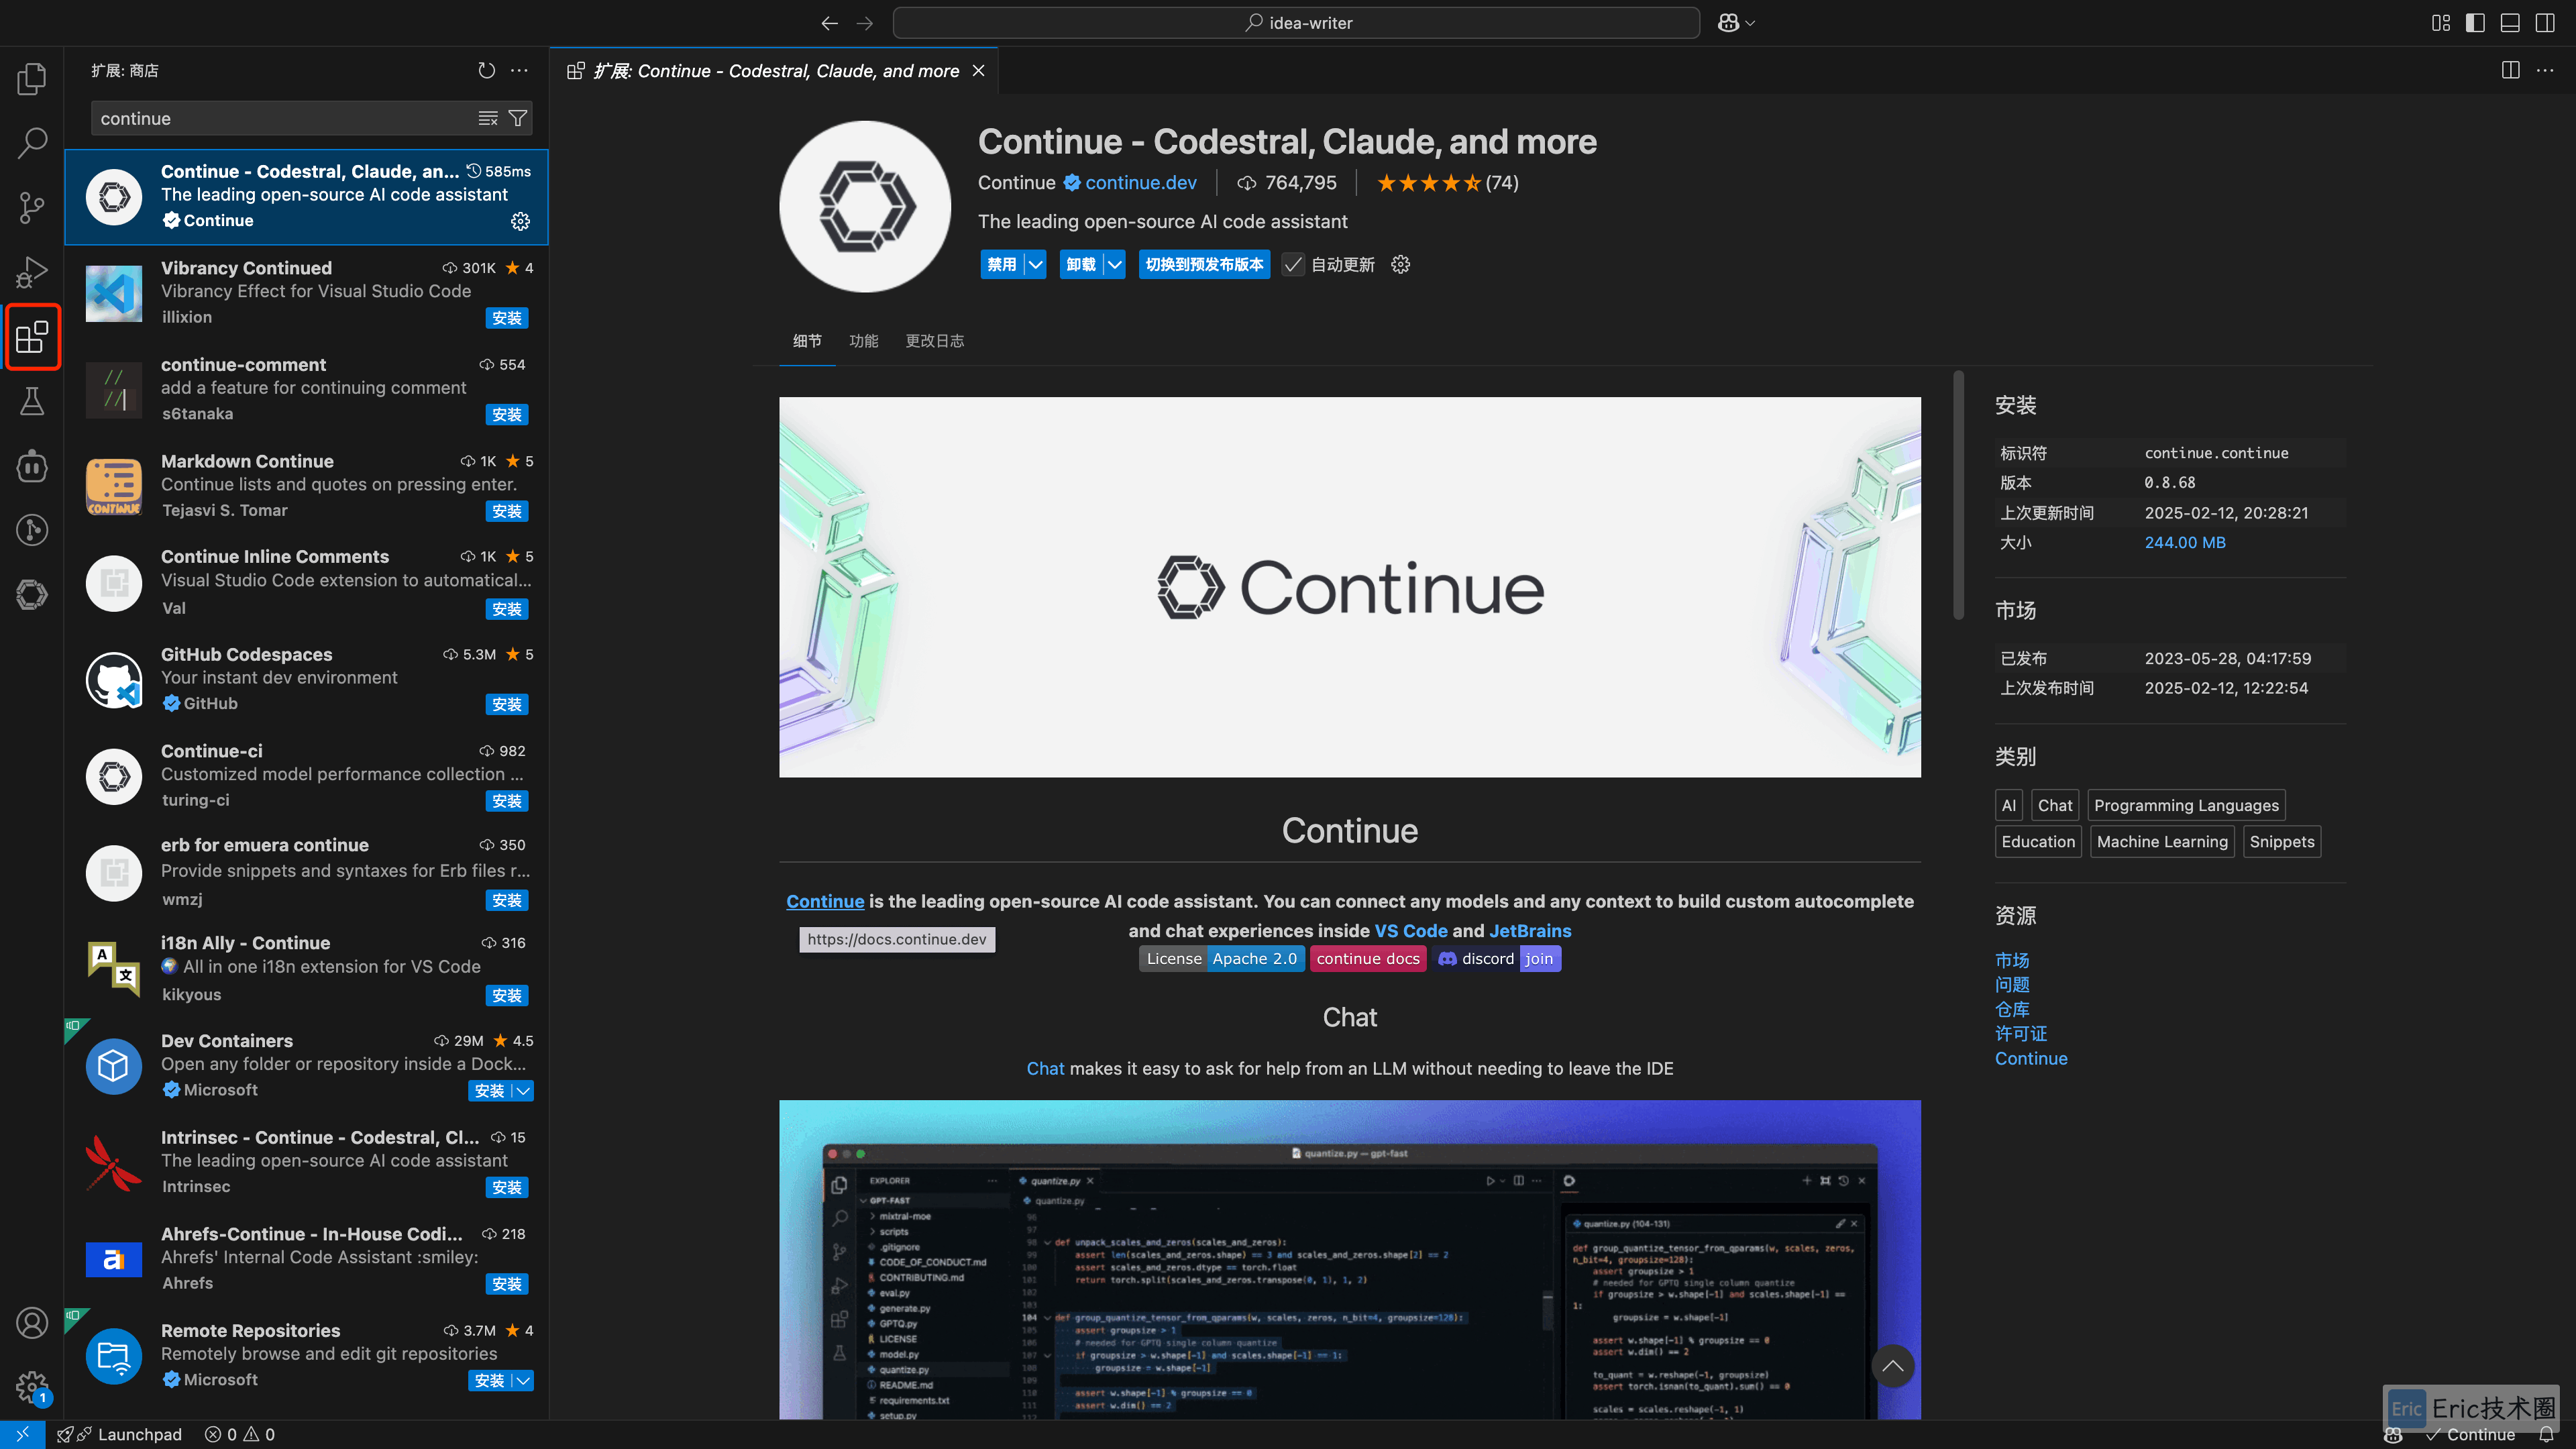Screen dimensions: 2576x1449
Task: Open errors and warnings status entry
Action: click(x=240, y=1434)
